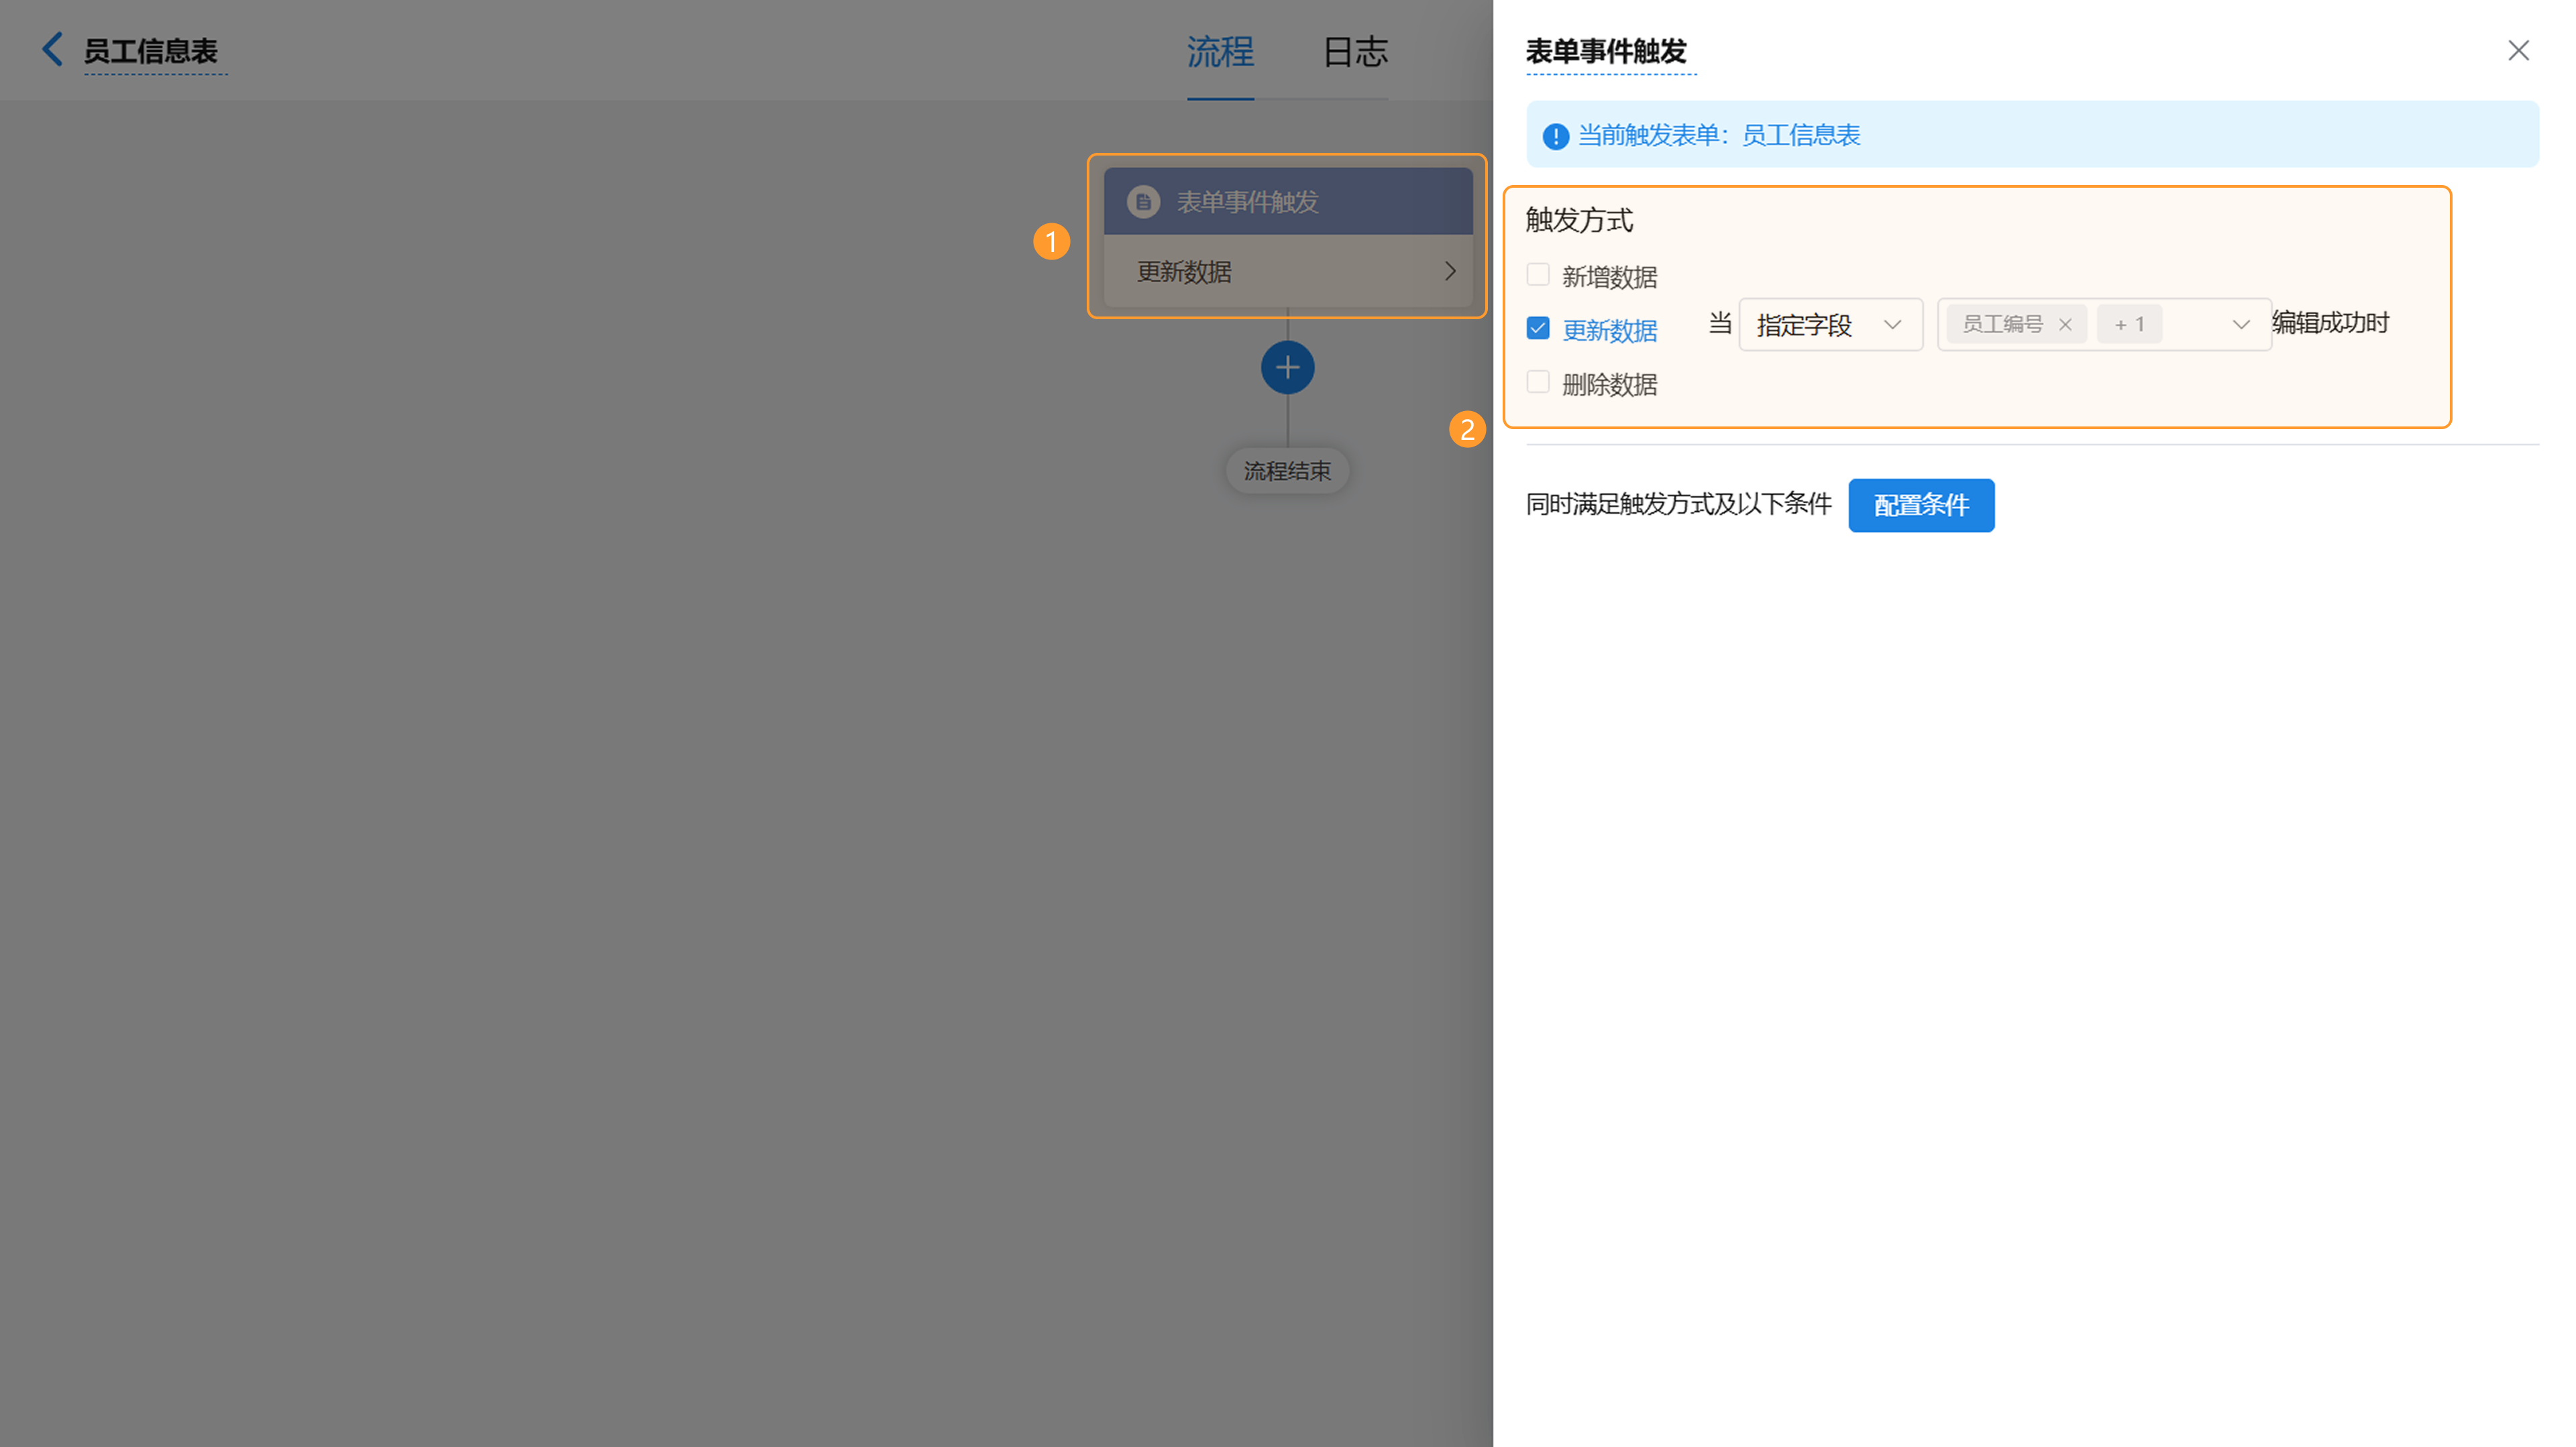Click the 表单事件触发 panel title
Image resolution: width=2576 pixels, height=1447 pixels.
(x=1606, y=51)
